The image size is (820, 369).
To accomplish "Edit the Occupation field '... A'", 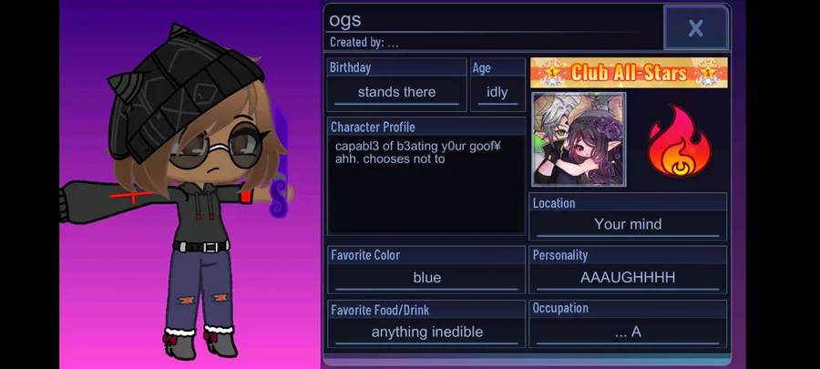I will [628, 332].
